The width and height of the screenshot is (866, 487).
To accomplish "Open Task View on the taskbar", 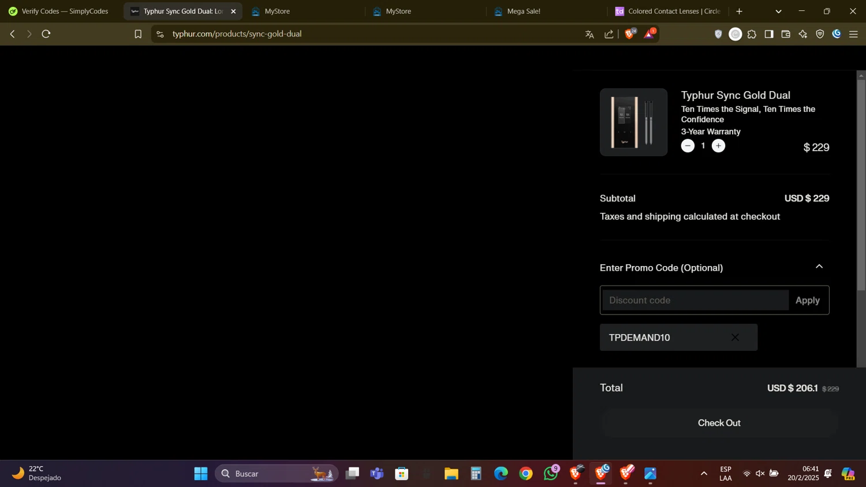I will point(352,474).
